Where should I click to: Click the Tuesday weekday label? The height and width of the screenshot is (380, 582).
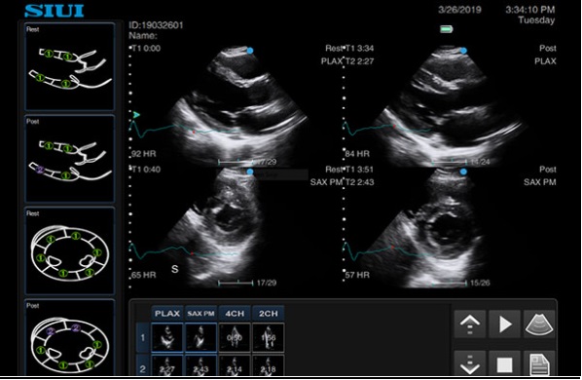[536, 20]
